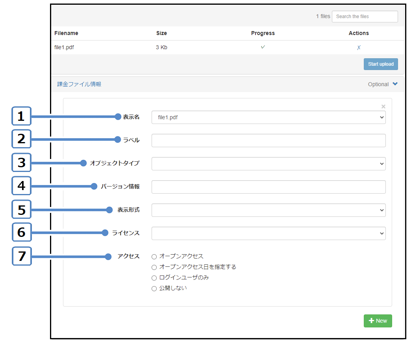Click the progress checkmark for file1.pdf
The image size is (413, 340).
(x=263, y=47)
